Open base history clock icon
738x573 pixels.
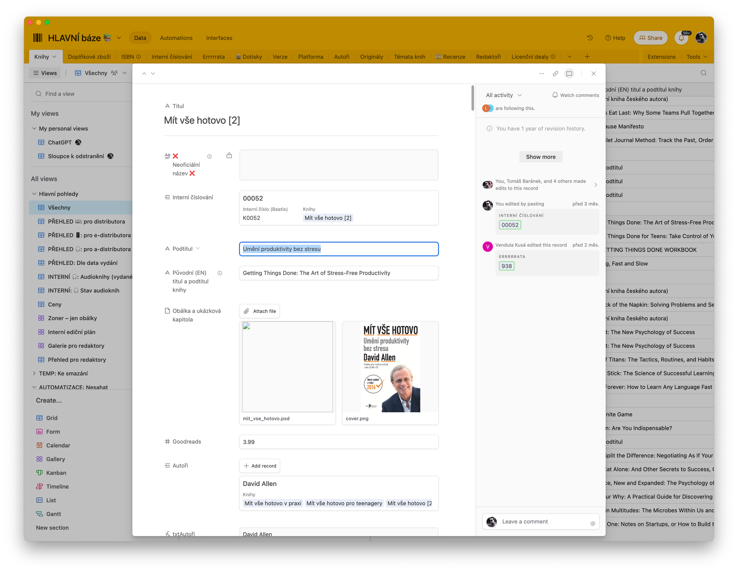point(590,38)
